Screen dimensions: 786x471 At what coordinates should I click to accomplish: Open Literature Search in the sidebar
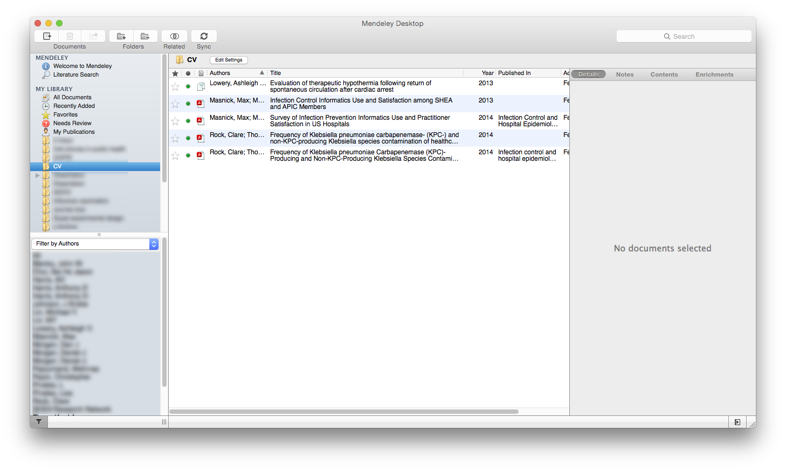tap(75, 74)
